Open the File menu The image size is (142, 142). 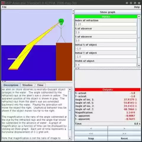click(4, 7)
